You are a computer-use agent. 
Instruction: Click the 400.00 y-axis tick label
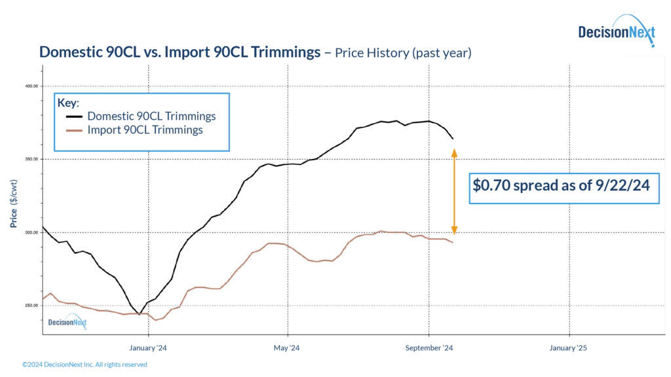point(31,86)
